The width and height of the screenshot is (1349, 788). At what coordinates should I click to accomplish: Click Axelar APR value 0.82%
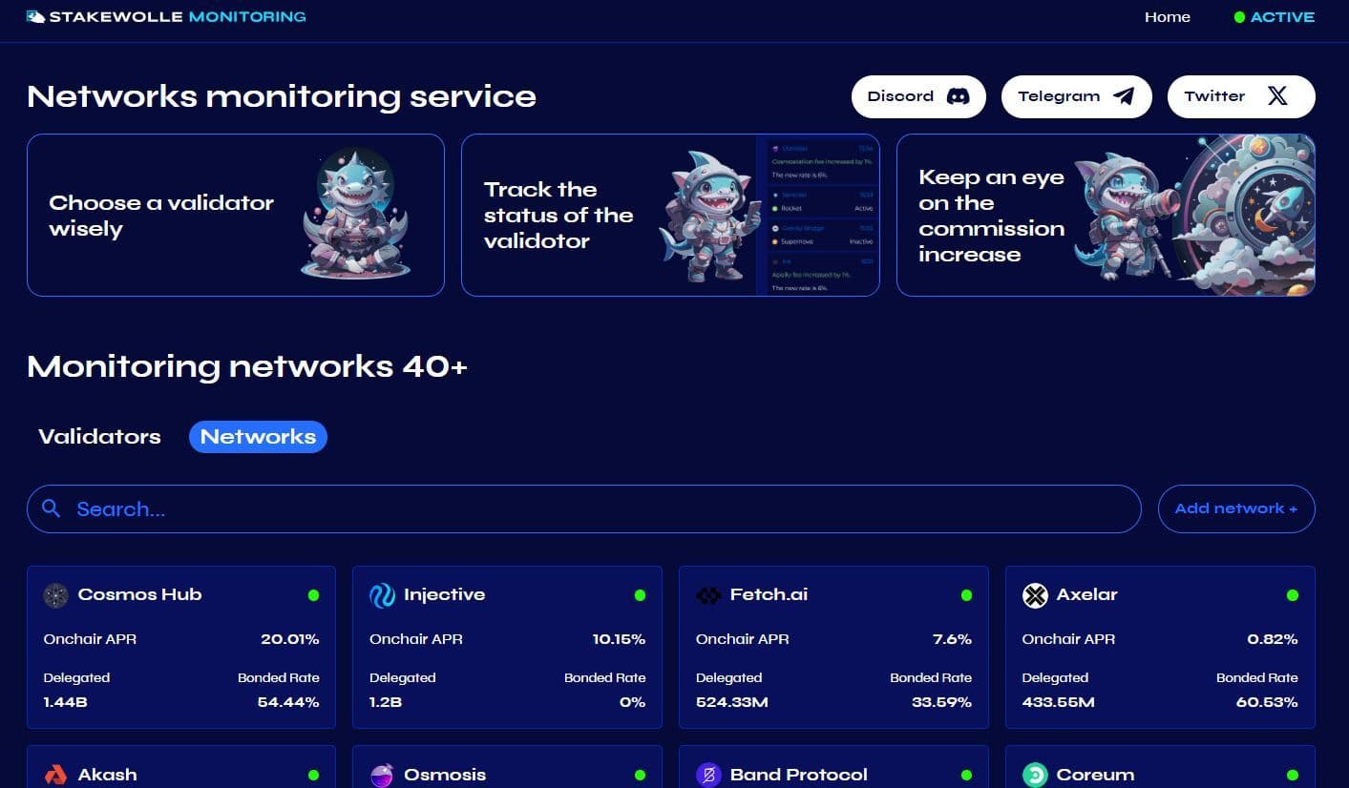point(1273,639)
